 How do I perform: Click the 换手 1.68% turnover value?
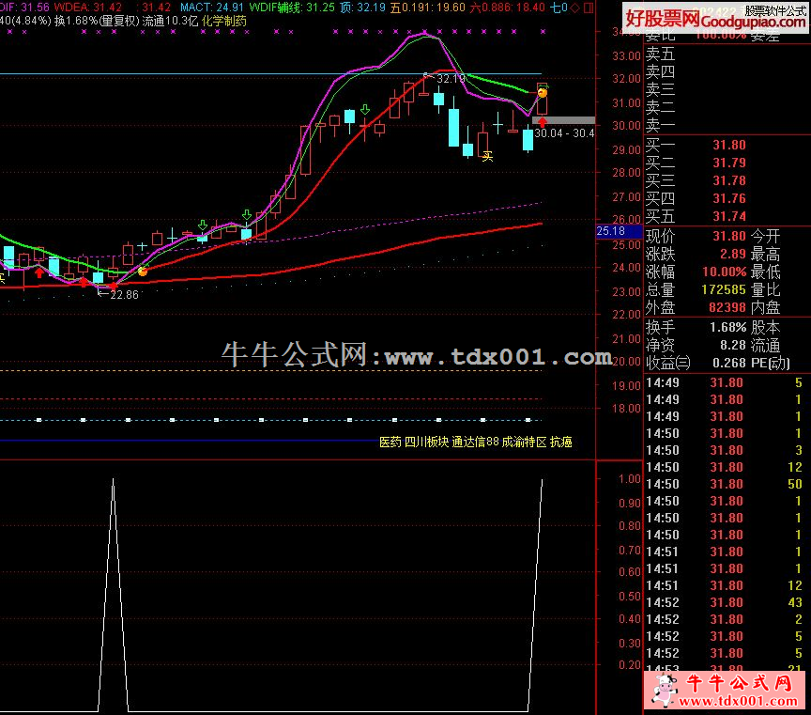tap(727, 327)
